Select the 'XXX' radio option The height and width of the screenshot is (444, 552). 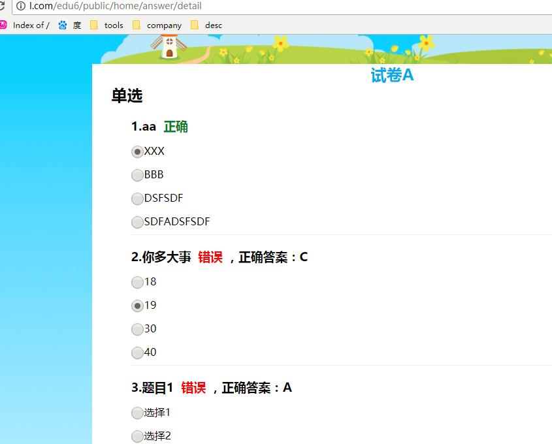tap(137, 151)
